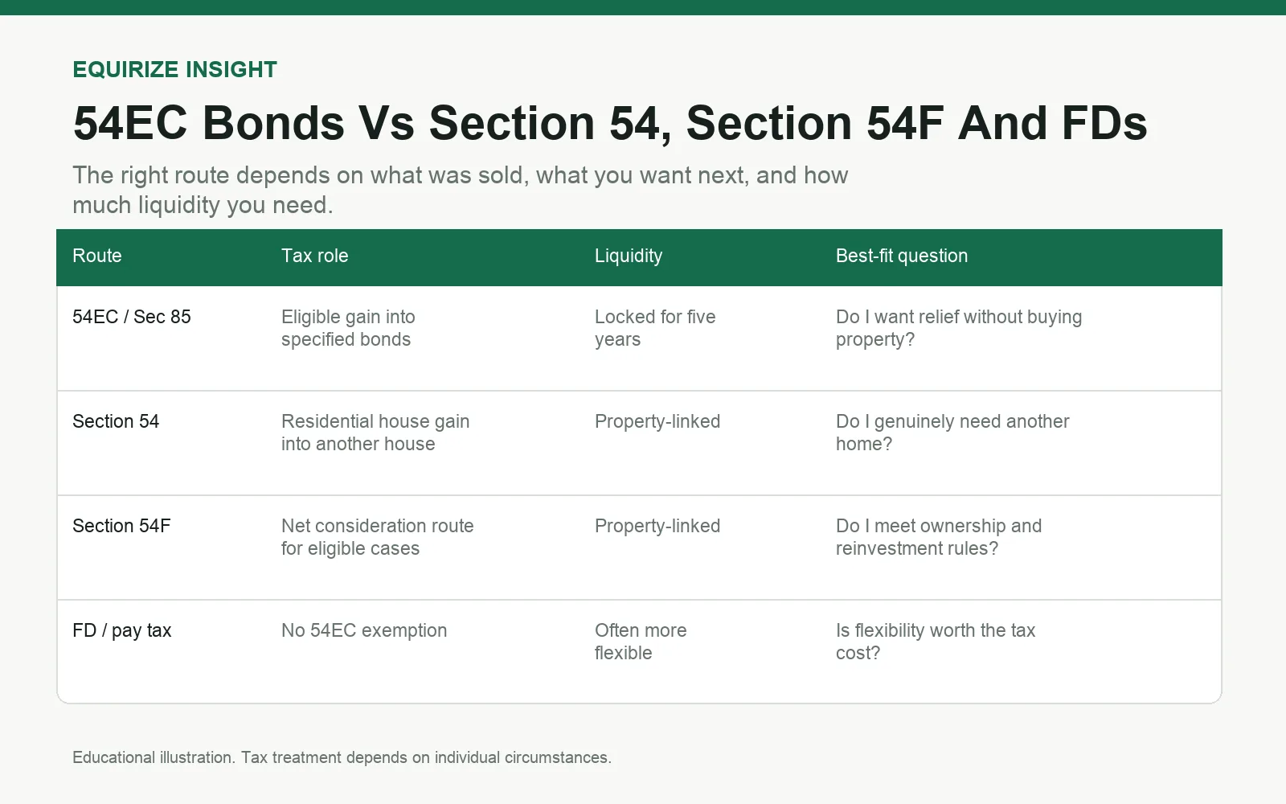Click the EQUIRIZE INSIGHT label
The width and height of the screenshot is (1286, 804).
tap(174, 70)
